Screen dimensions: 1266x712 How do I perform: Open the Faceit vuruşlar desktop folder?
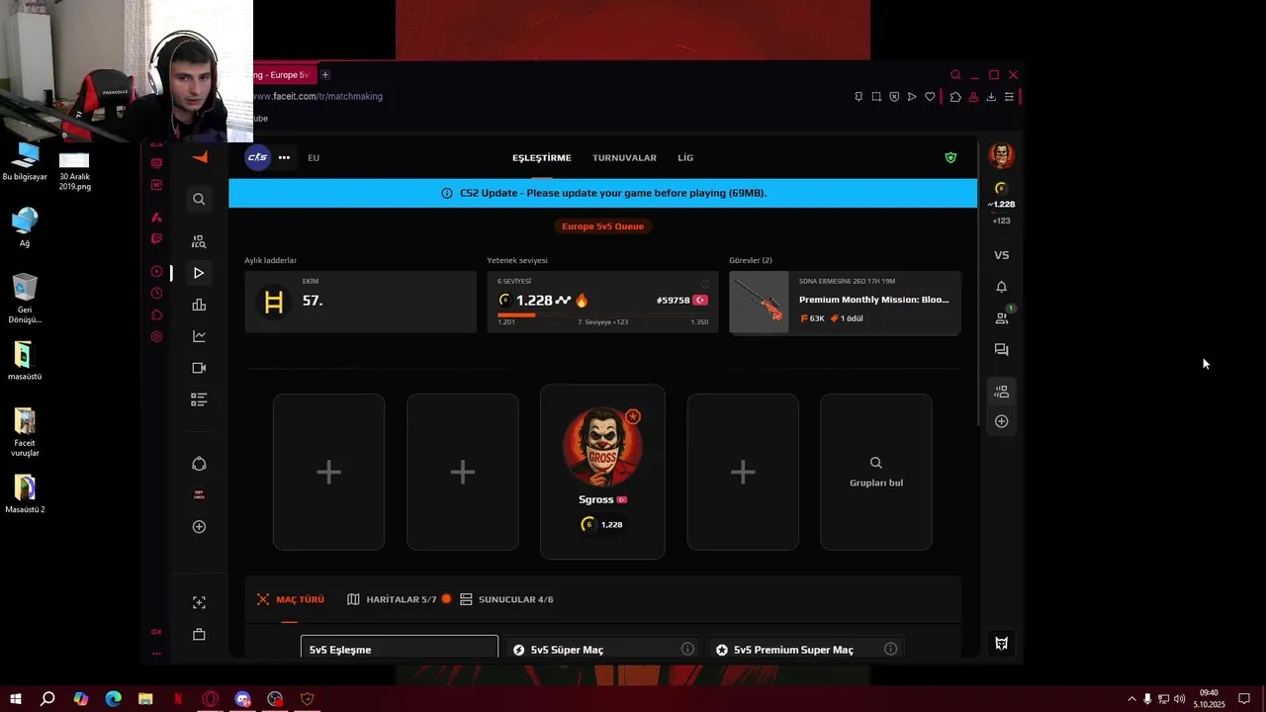click(25, 433)
